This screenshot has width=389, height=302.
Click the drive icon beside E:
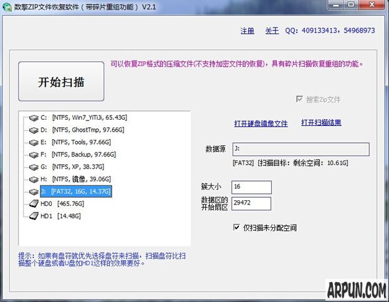[x=34, y=142]
